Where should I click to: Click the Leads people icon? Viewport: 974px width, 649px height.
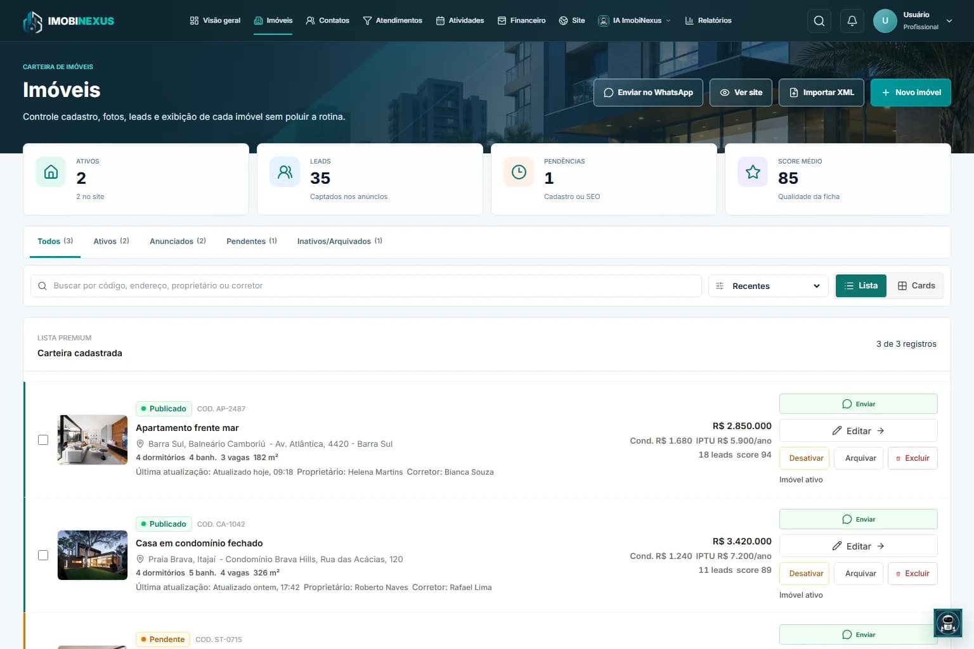point(285,172)
